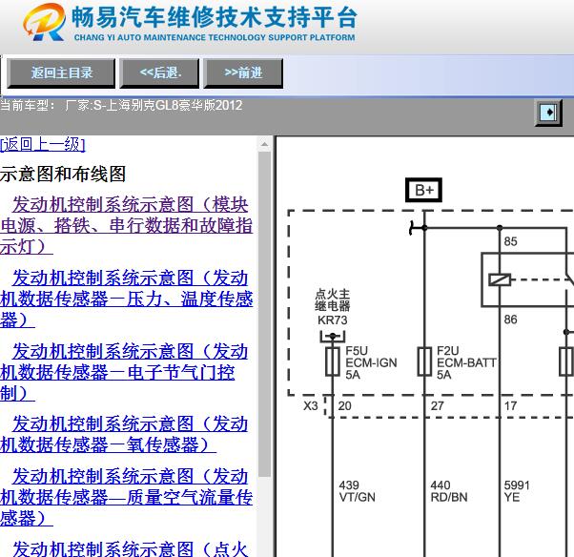Open electronic throttle control schematic link
574x557 pixels.
click(x=125, y=372)
